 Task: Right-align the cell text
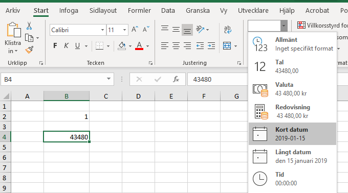coord(187,46)
